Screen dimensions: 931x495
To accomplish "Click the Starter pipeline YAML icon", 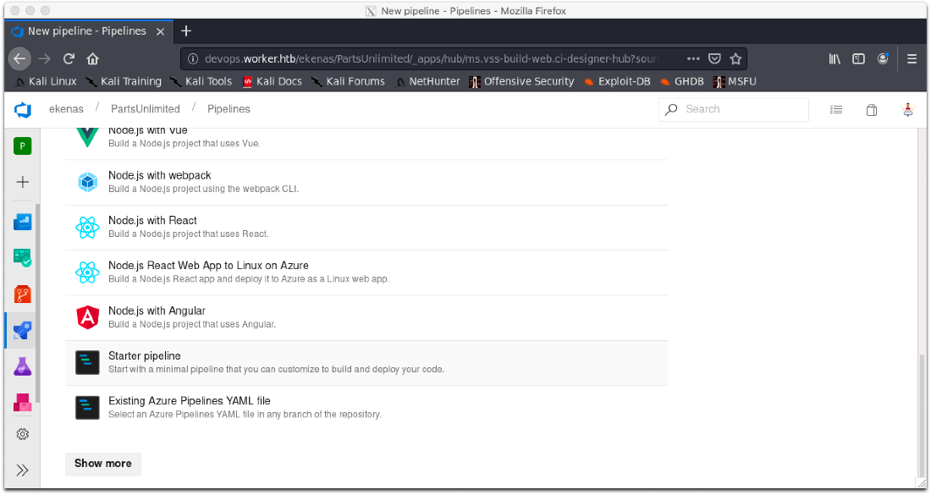I will pos(87,363).
